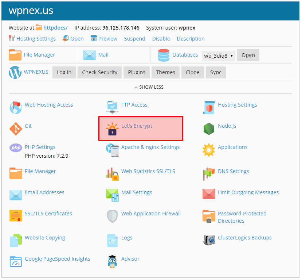Viewport: 302px width, 280px height.
Task: Click the Description link
Action: click(191, 39)
